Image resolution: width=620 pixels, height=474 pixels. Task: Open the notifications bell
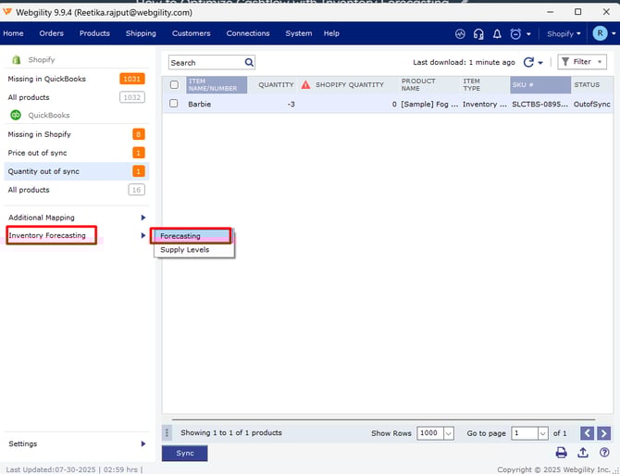tap(497, 34)
